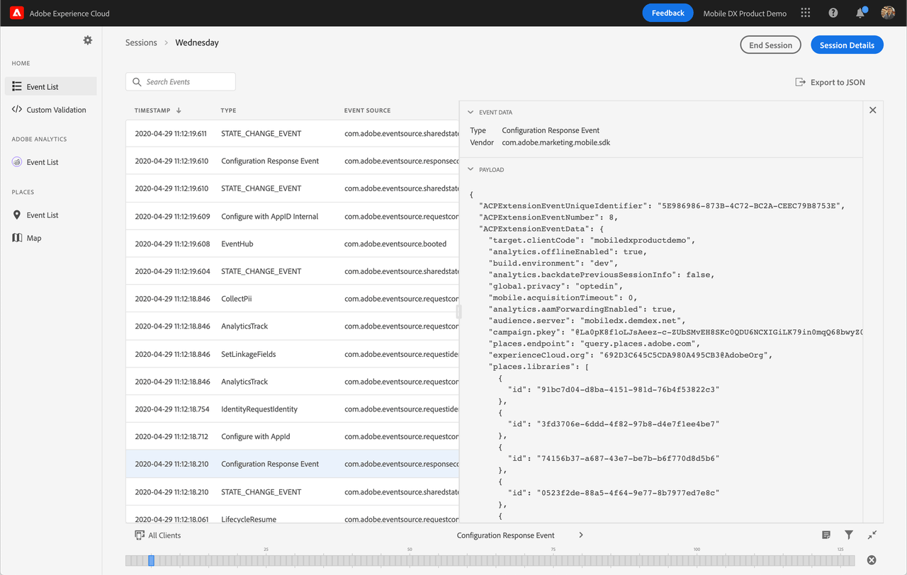Screen dimensions: 907x575
Task: Open the timeline notes icon
Action: tap(826, 535)
